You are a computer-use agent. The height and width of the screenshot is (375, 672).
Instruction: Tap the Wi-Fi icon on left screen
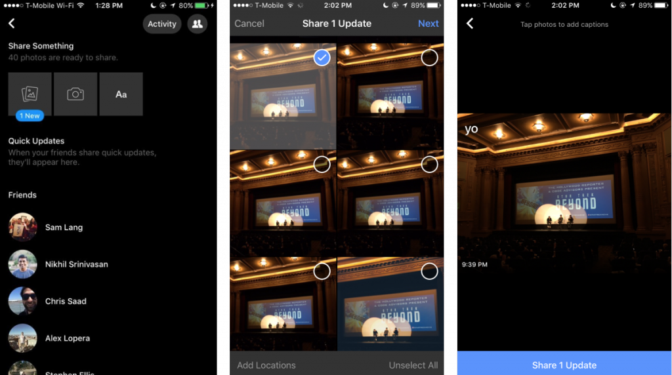(x=80, y=5)
